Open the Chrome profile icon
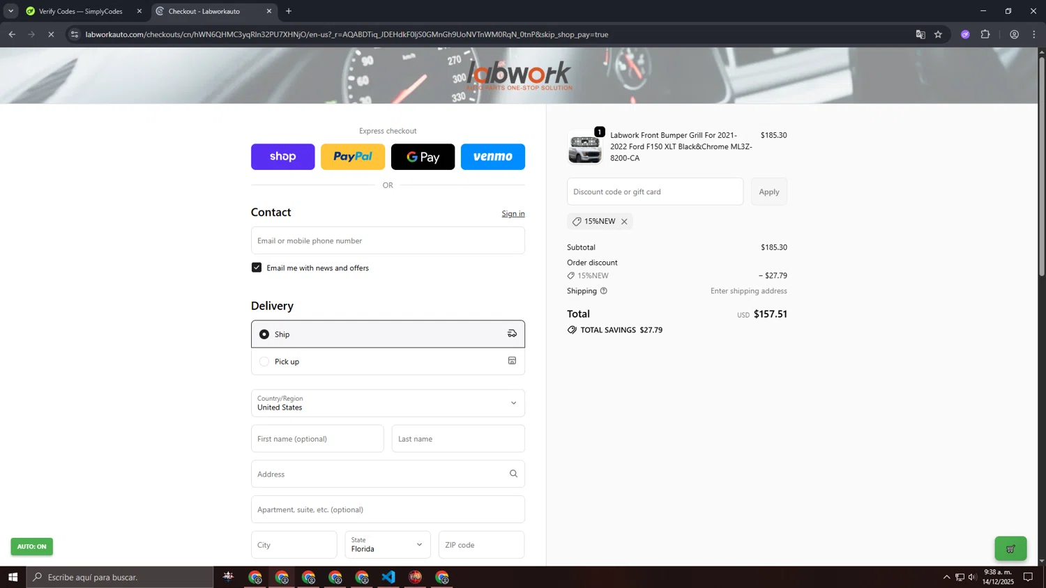Screen dimensions: 1046x588 (1015, 34)
